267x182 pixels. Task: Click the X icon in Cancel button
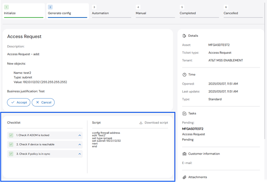click(x=38, y=102)
